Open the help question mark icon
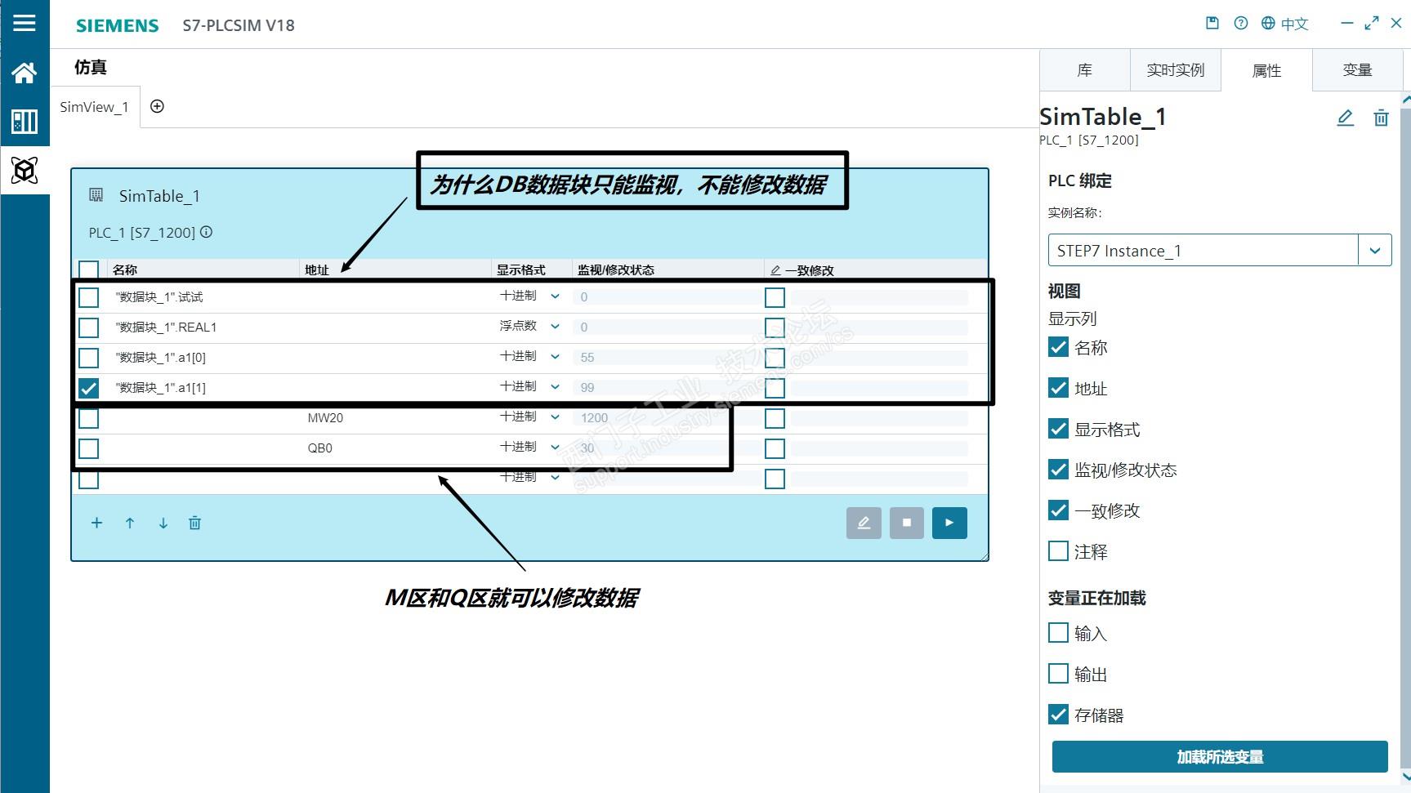 pyautogui.click(x=1241, y=24)
